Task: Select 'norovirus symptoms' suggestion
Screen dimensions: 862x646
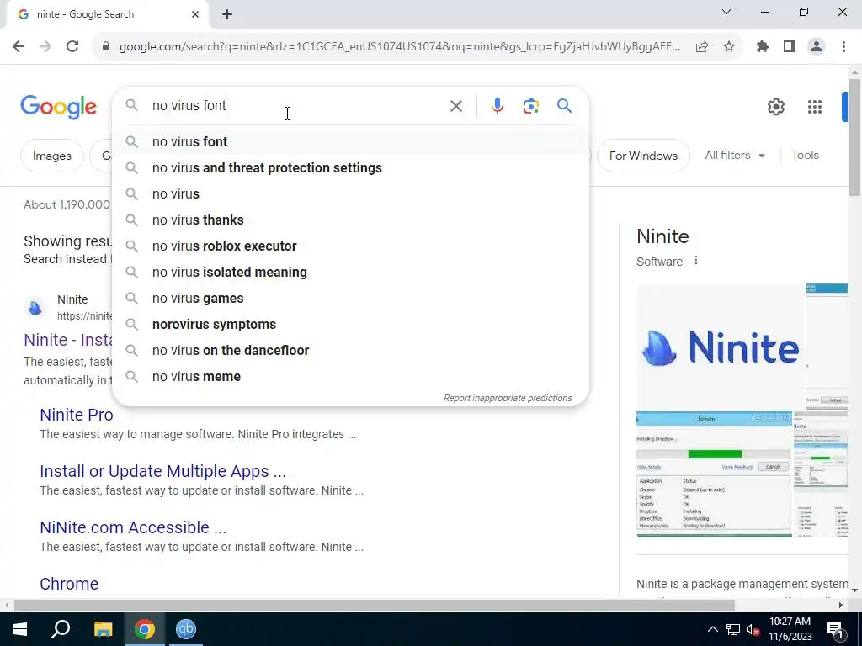Action: (x=351, y=324)
